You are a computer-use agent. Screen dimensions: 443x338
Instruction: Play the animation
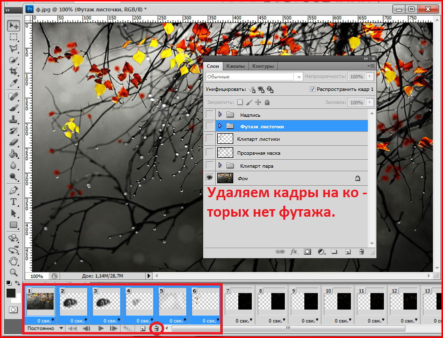[x=101, y=329]
